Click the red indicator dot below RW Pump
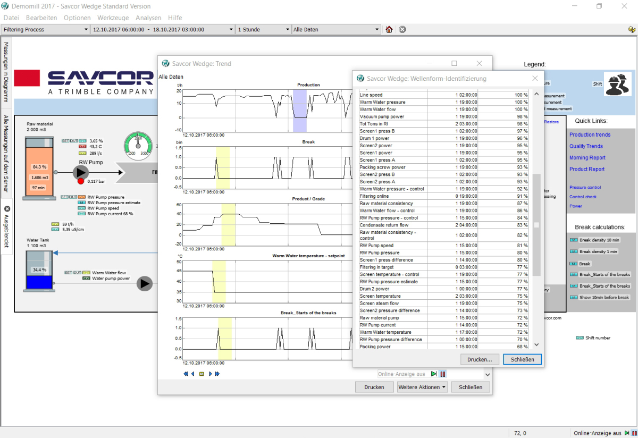The image size is (638, 438). 81,181
